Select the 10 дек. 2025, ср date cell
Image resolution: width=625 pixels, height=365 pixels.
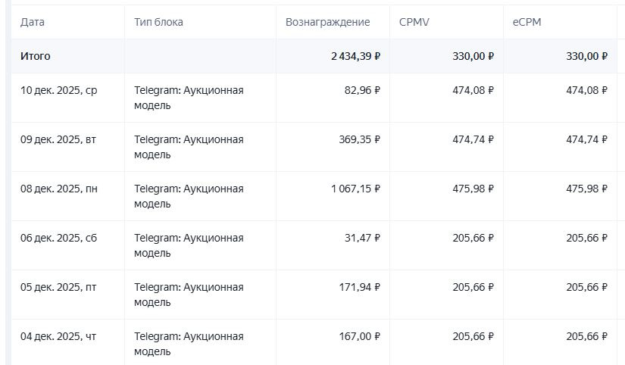58,91
